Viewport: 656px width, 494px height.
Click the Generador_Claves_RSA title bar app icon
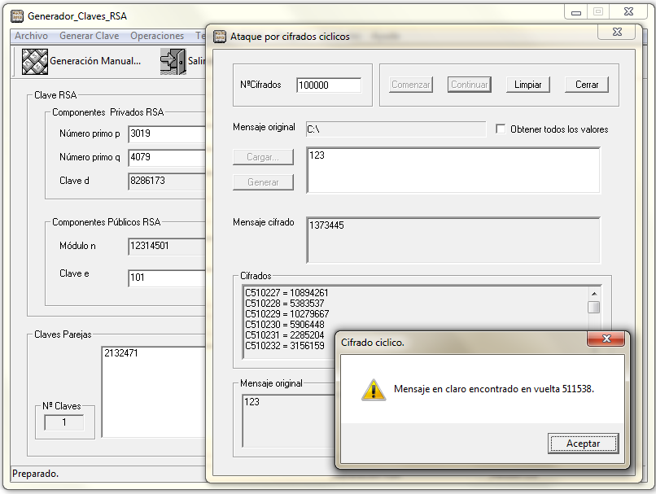coord(17,15)
